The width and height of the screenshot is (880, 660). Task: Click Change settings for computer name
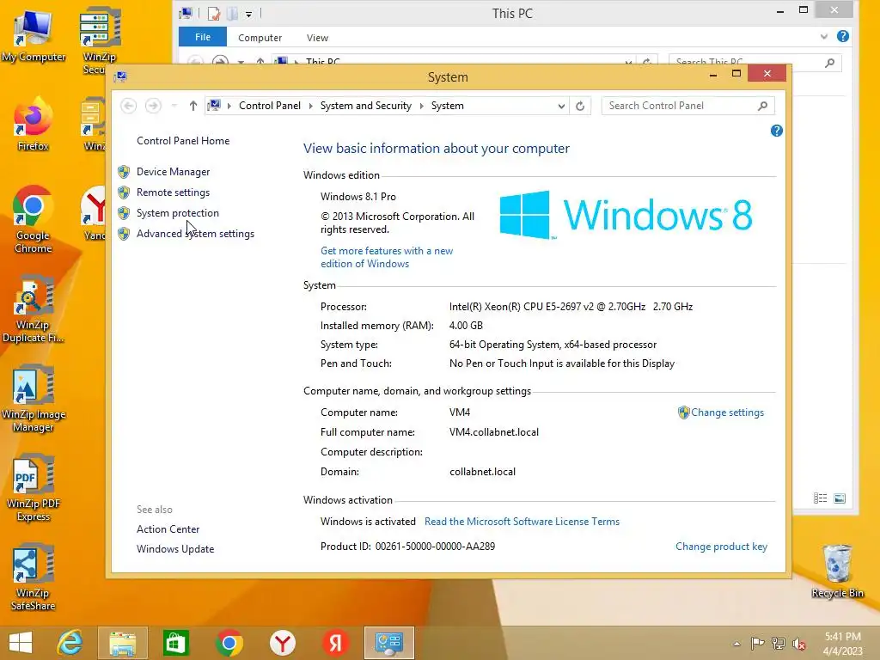(727, 412)
